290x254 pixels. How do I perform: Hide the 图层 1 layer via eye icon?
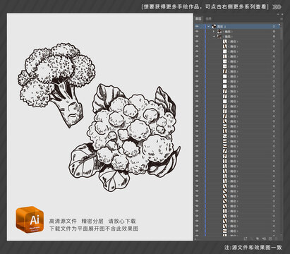tap(197, 26)
